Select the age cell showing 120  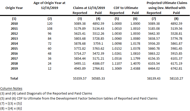(49, 24)
